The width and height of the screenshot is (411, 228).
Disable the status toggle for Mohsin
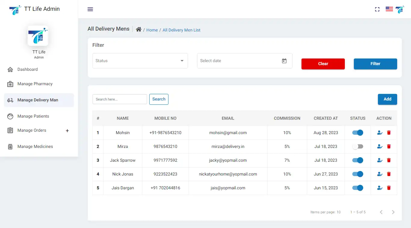[x=357, y=132]
